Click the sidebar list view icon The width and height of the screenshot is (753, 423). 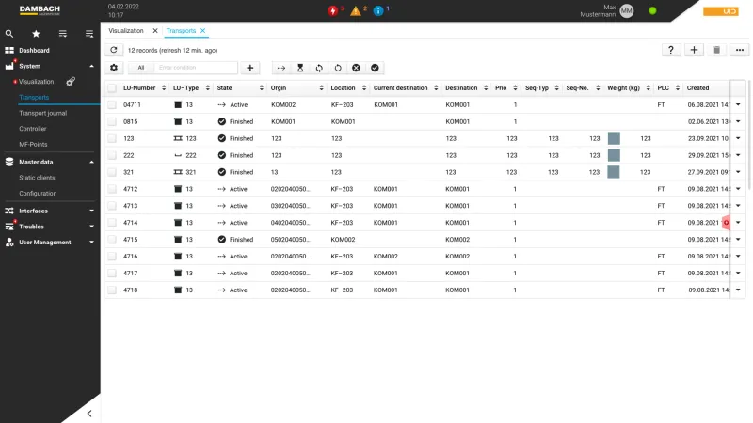pyautogui.click(x=63, y=34)
